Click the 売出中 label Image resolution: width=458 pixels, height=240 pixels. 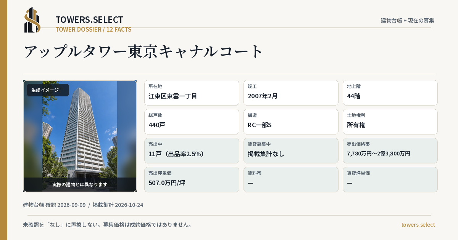pyautogui.click(x=155, y=144)
